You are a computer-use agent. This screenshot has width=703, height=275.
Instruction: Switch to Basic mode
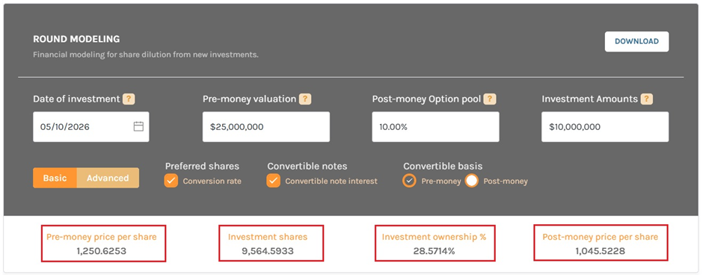[x=55, y=178]
